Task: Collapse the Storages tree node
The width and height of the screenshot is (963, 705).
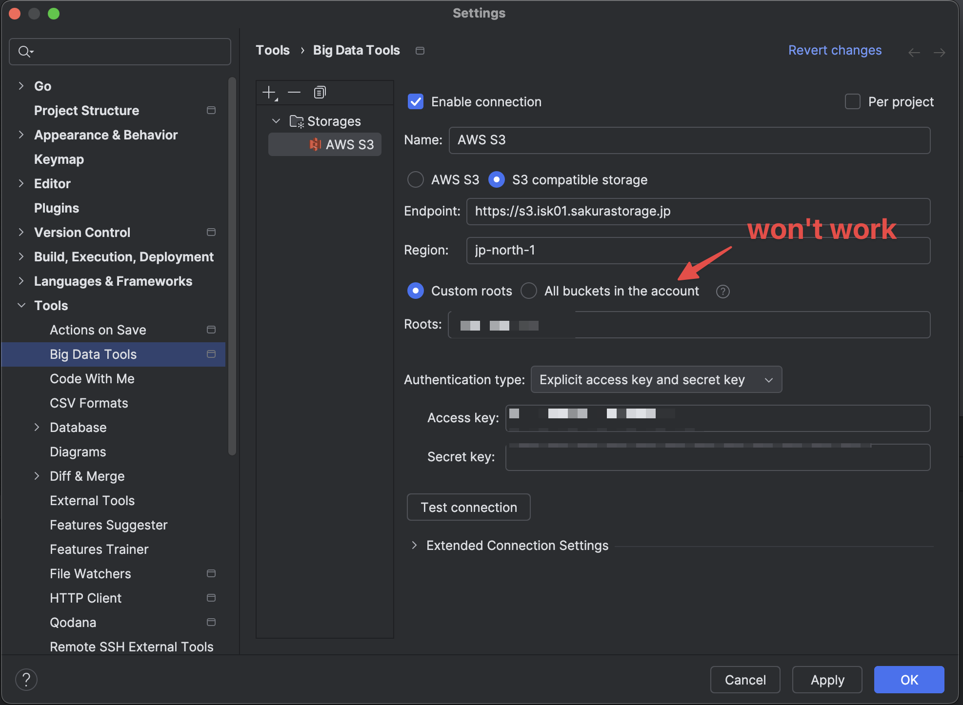Action: [276, 121]
